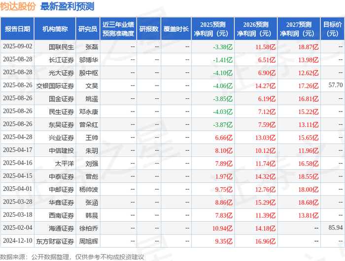The image size is (345, 261).
Task: Click the -1.41亿 profit forecast
Action: pos(223,59)
